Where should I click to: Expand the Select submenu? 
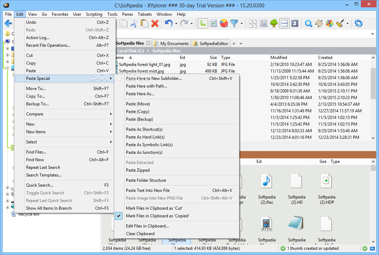pos(65,142)
